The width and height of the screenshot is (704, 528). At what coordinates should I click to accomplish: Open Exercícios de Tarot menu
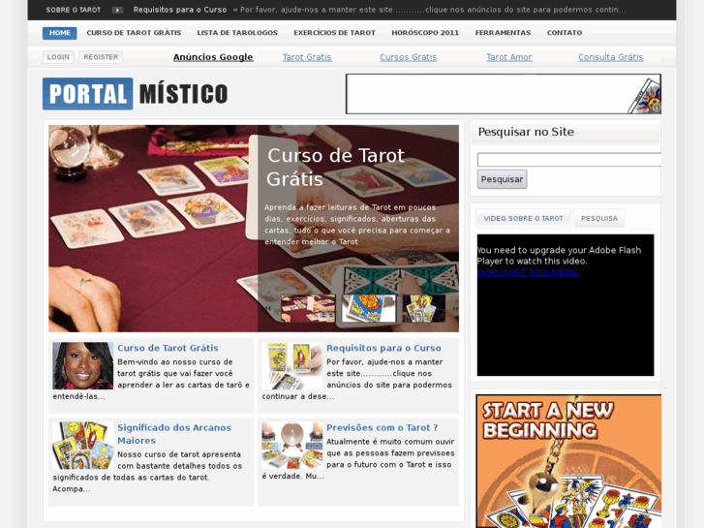(334, 33)
